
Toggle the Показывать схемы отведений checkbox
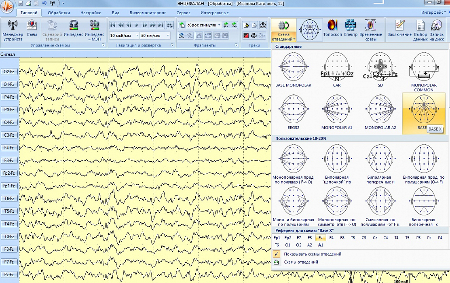tap(277, 254)
